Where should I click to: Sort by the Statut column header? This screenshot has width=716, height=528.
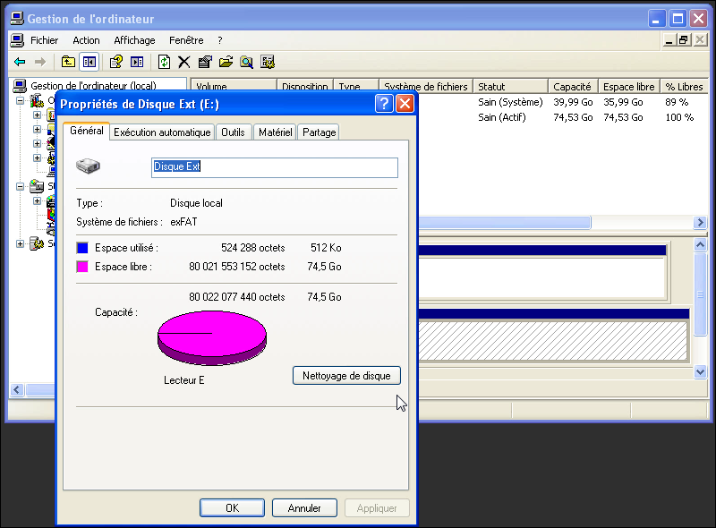pyautogui.click(x=510, y=86)
